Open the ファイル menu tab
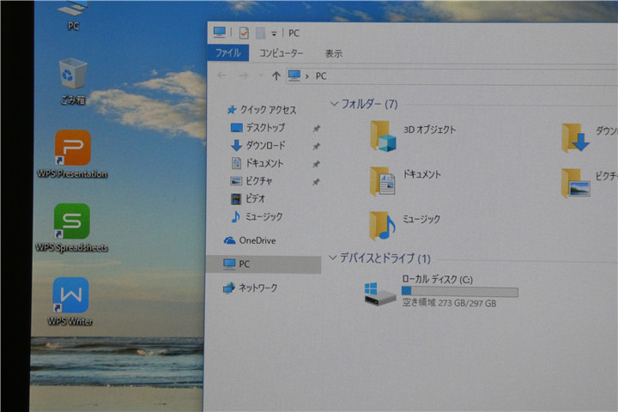Viewport: 618px width, 412px height. 227,53
